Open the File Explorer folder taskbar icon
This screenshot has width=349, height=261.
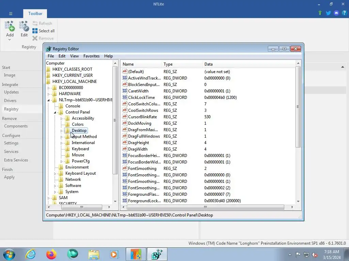94,254
